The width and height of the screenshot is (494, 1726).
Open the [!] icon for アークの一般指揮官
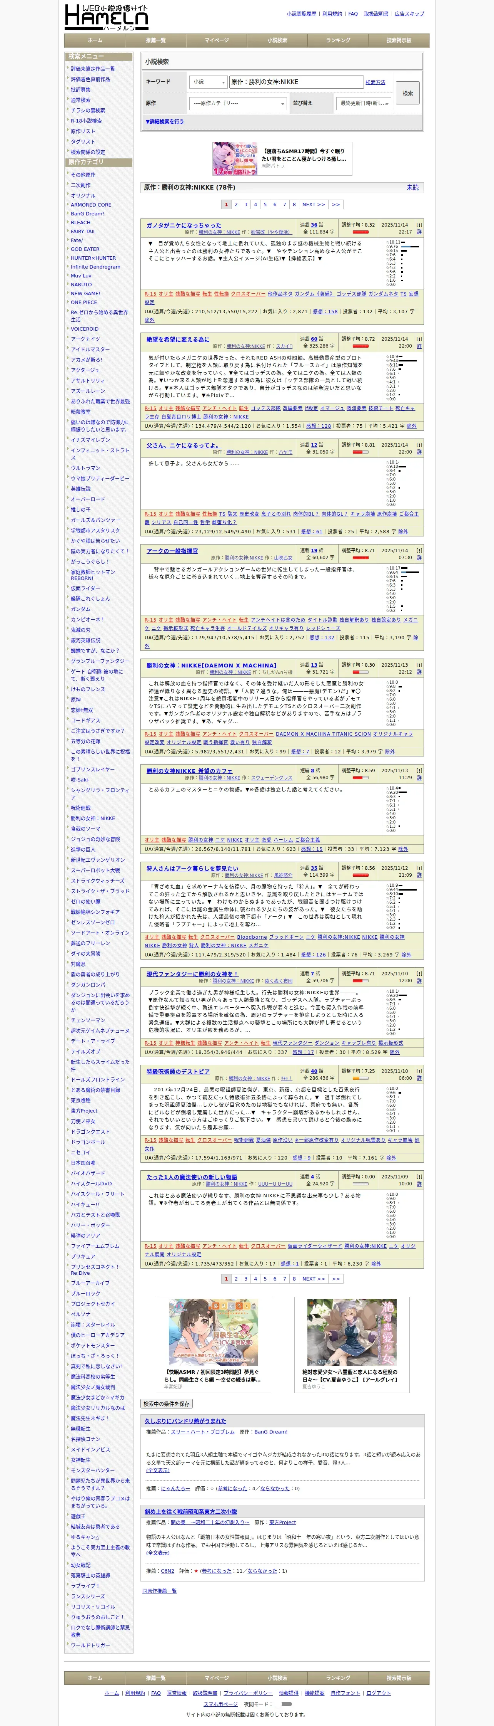click(419, 551)
